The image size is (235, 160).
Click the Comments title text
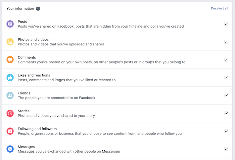tap(27, 57)
